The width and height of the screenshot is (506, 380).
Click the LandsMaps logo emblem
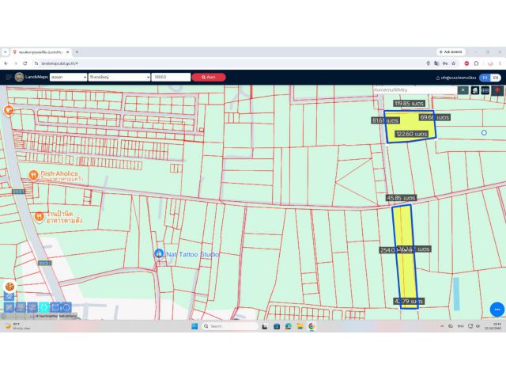19,77
